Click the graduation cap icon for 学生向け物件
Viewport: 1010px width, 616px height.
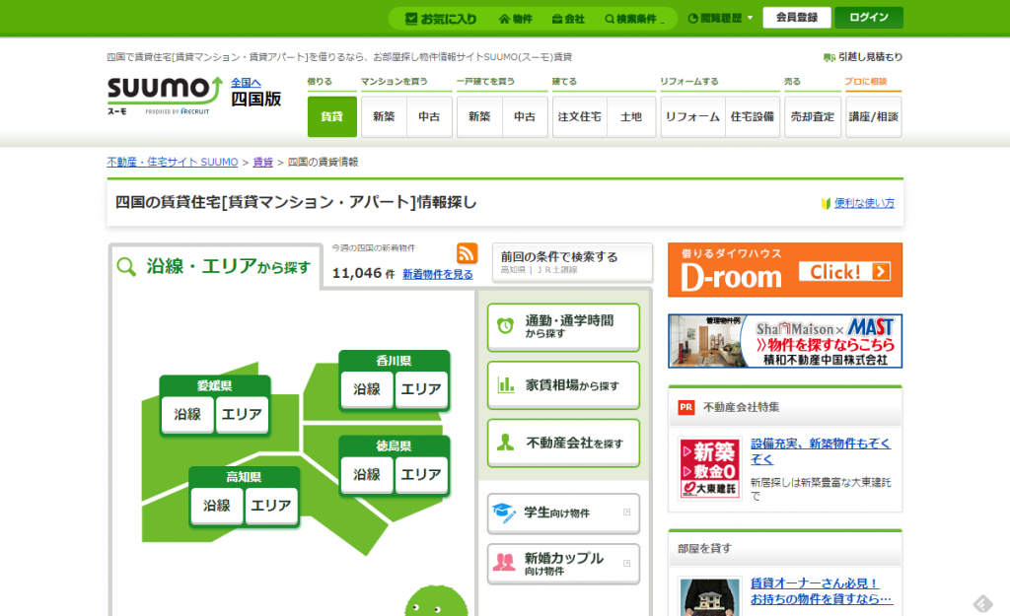504,513
